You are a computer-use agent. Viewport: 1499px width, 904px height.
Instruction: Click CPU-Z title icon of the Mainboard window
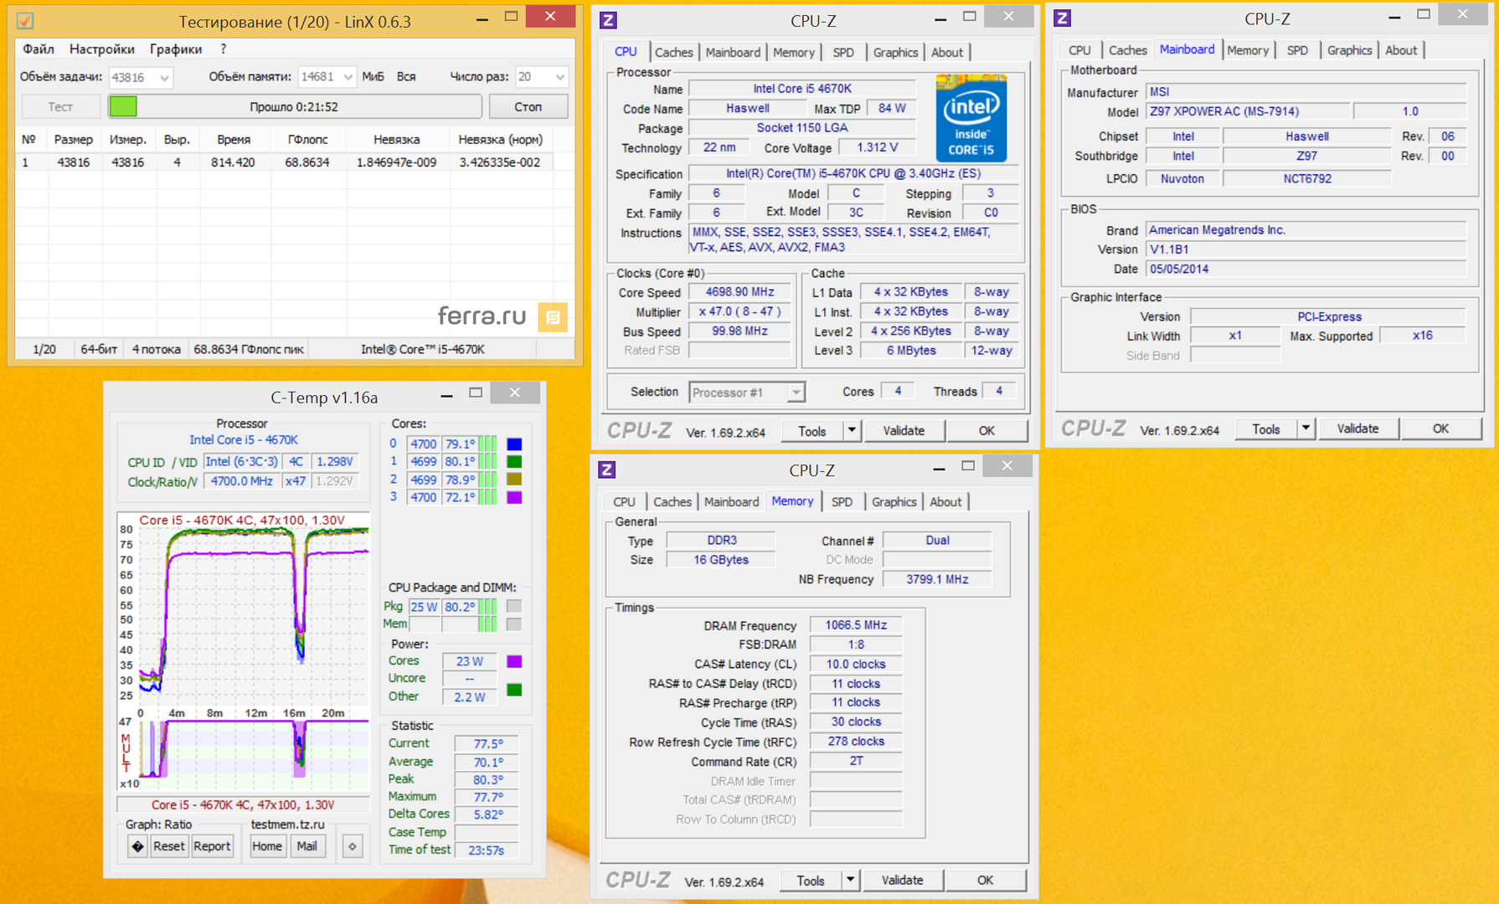pyautogui.click(x=1063, y=18)
